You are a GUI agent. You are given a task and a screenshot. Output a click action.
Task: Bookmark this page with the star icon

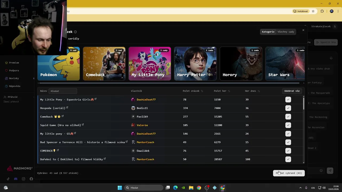313,11
